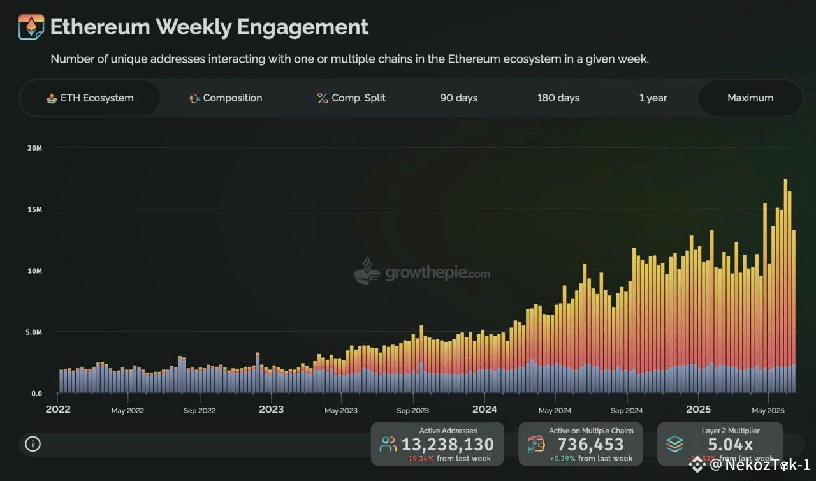Click the Ethereum logo icon beside the title
The height and width of the screenshot is (481, 816).
[x=31, y=27]
